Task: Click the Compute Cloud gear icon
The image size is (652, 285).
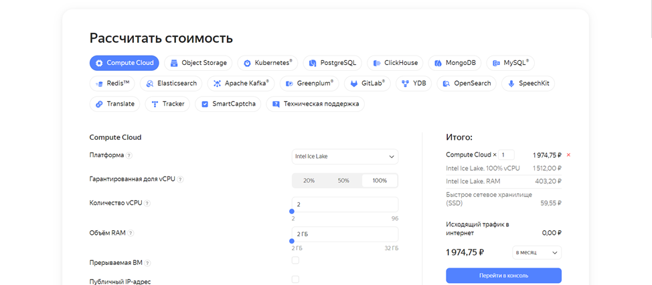Action: tap(99, 63)
